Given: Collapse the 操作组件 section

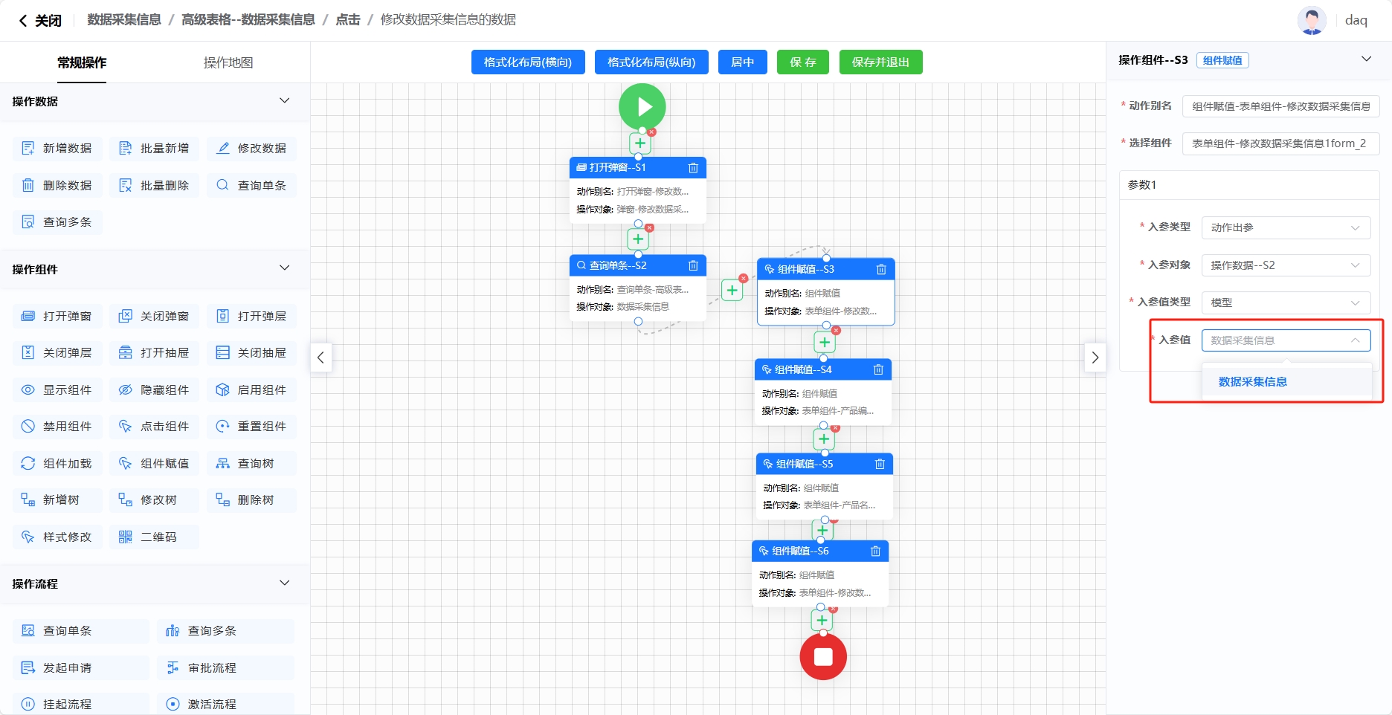Looking at the screenshot, I should click(x=284, y=268).
